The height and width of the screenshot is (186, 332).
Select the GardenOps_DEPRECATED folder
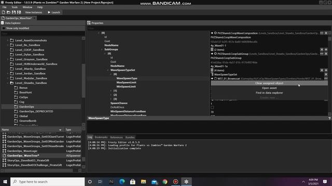36,112
